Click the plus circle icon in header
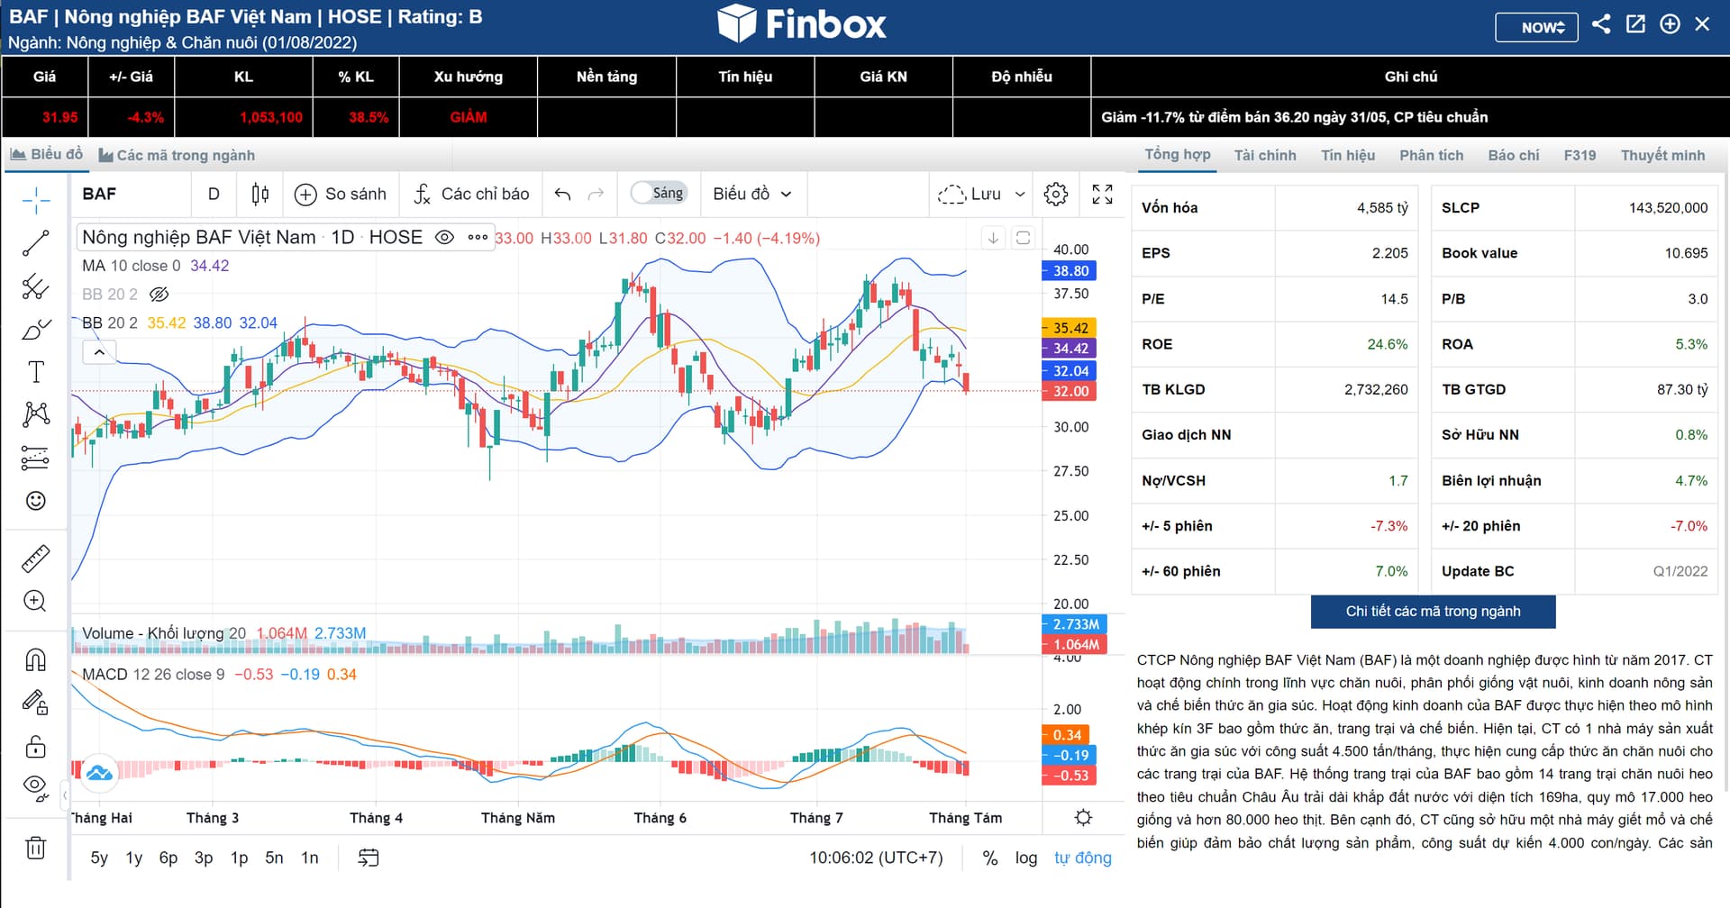This screenshot has height=908, width=1730. [x=1670, y=24]
